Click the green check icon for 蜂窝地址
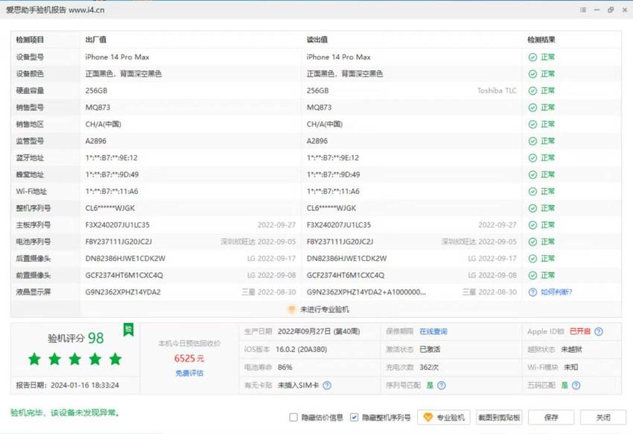The width and height of the screenshot is (633, 434). click(x=532, y=174)
